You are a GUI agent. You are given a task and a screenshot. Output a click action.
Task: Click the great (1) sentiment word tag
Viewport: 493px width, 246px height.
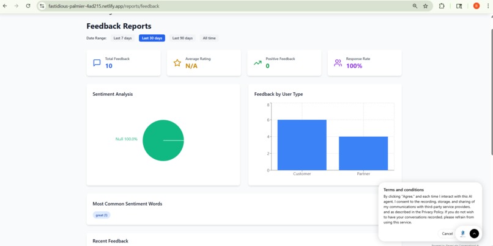click(x=102, y=215)
